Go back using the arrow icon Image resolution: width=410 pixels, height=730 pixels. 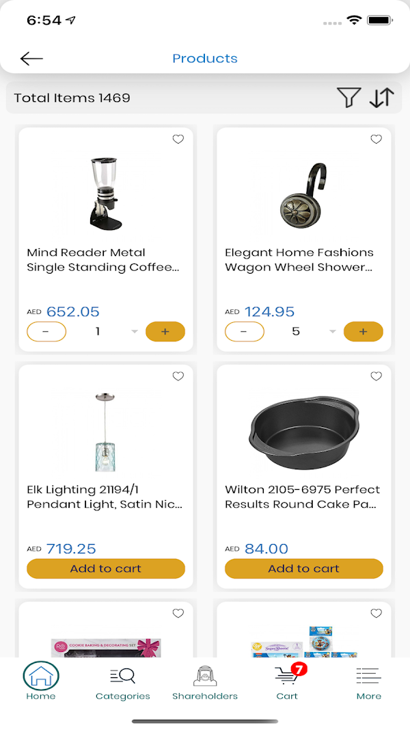coord(31,59)
